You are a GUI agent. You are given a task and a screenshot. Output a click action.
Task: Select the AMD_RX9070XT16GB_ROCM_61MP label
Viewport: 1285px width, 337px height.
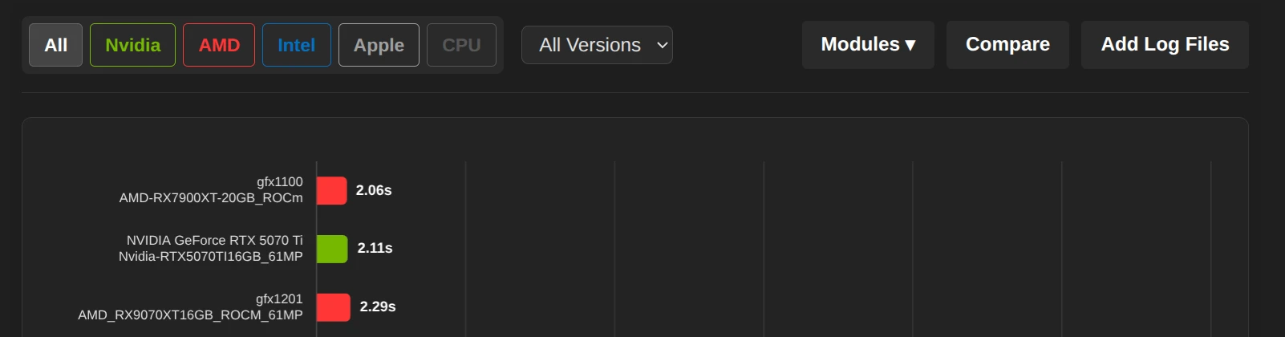click(190, 315)
